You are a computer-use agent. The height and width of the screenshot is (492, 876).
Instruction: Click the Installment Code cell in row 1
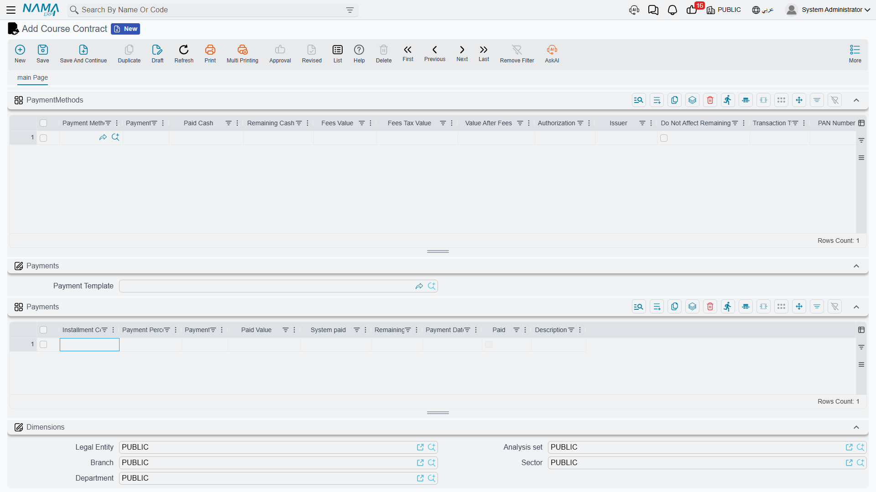89,344
